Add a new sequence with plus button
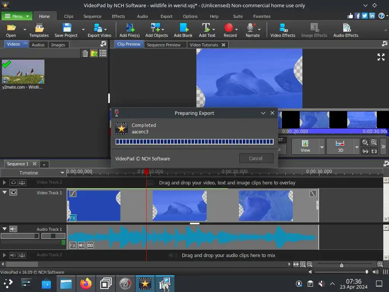This screenshot has width=389, height=292. (44, 164)
